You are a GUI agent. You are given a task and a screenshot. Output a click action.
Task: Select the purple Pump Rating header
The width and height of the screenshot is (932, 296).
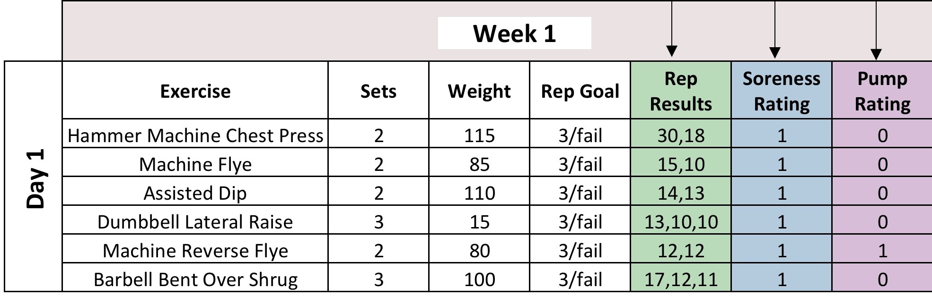click(882, 91)
